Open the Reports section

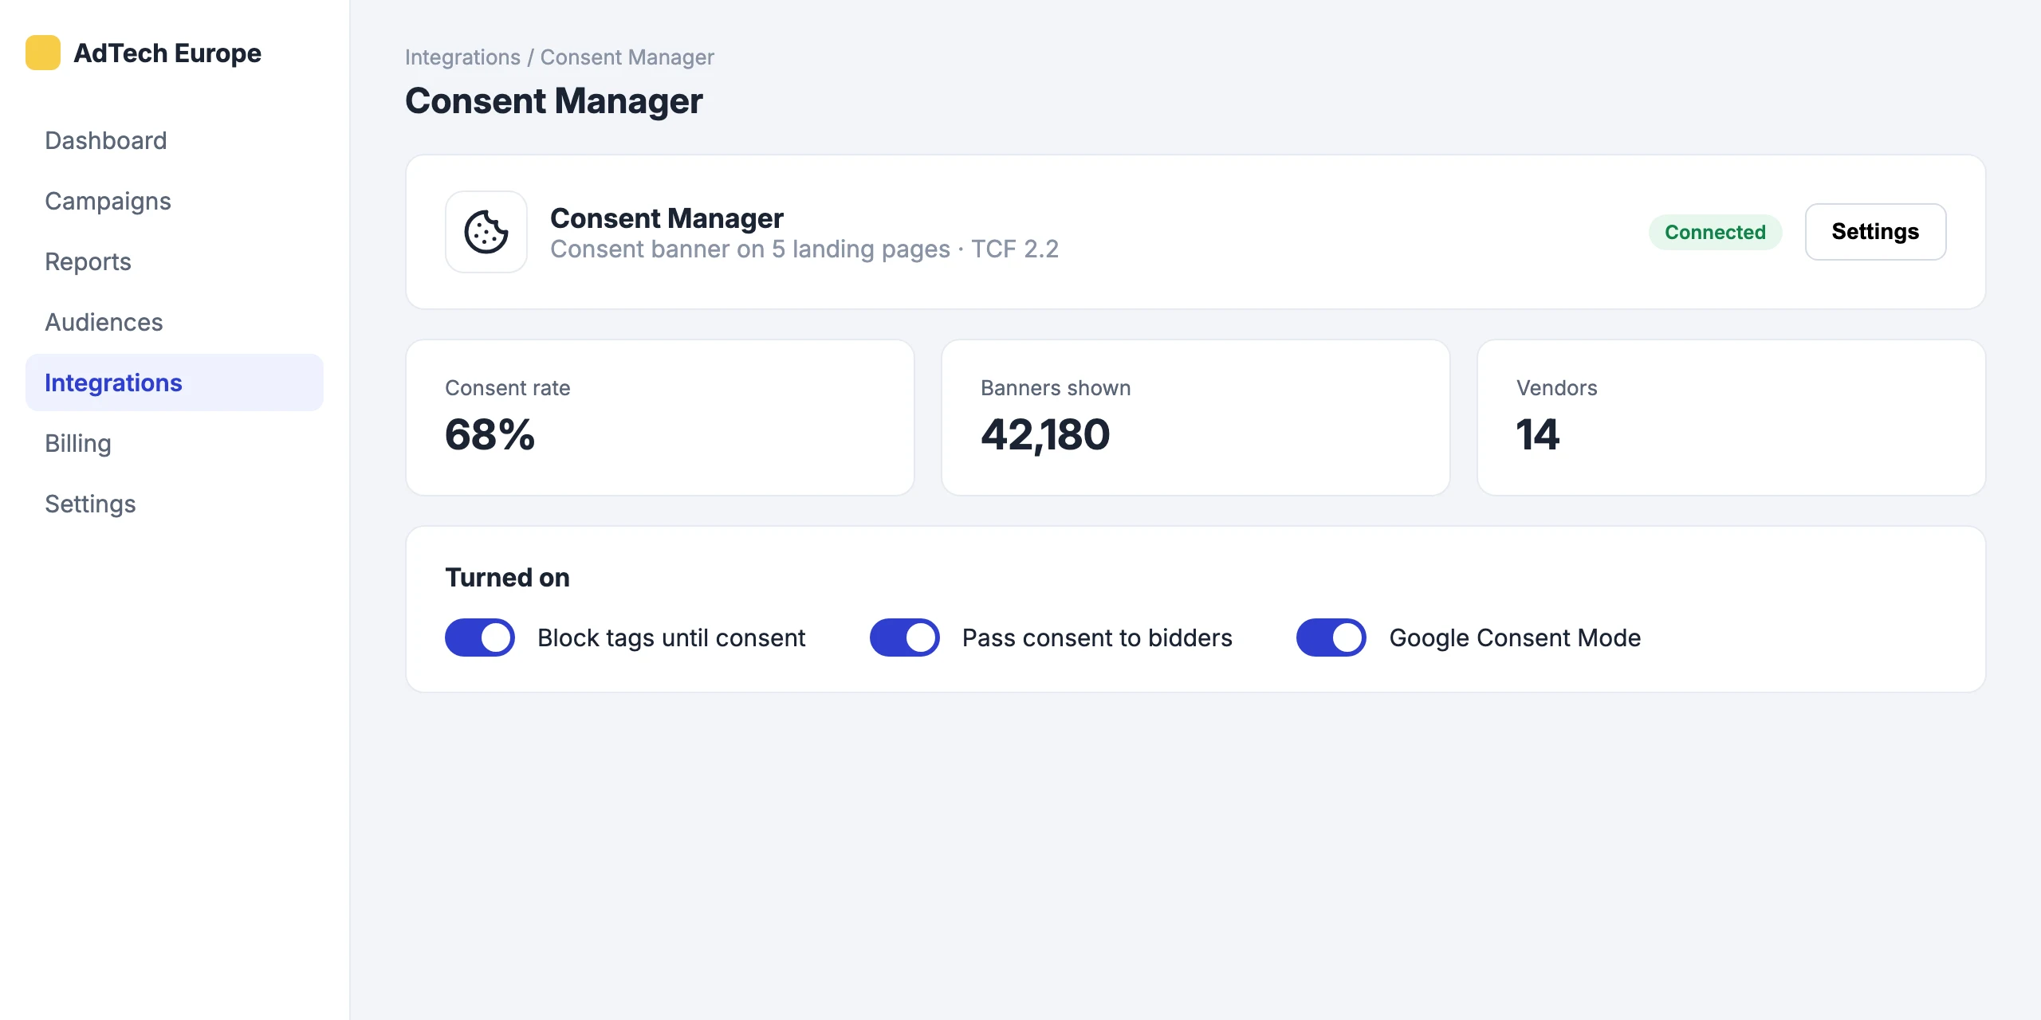[175, 261]
